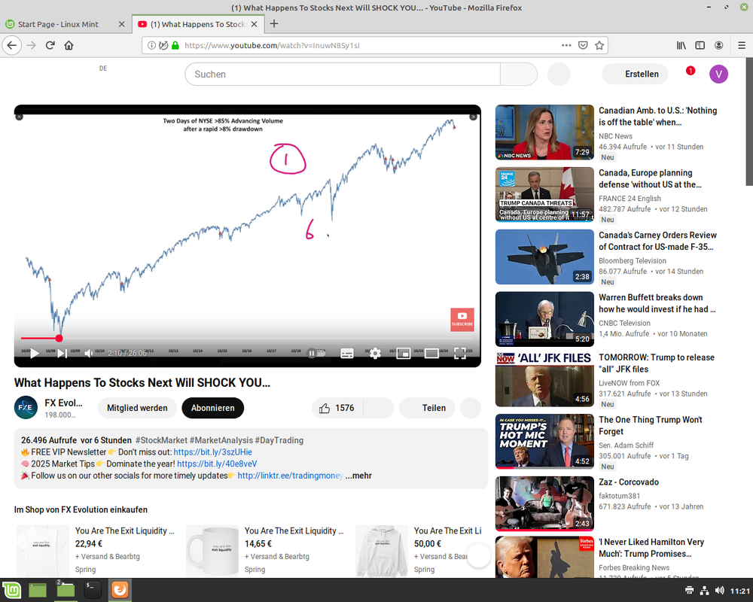The image size is (753, 602).
Task: Open the mug shop item 14,65 €
Action: [x=212, y=551]
